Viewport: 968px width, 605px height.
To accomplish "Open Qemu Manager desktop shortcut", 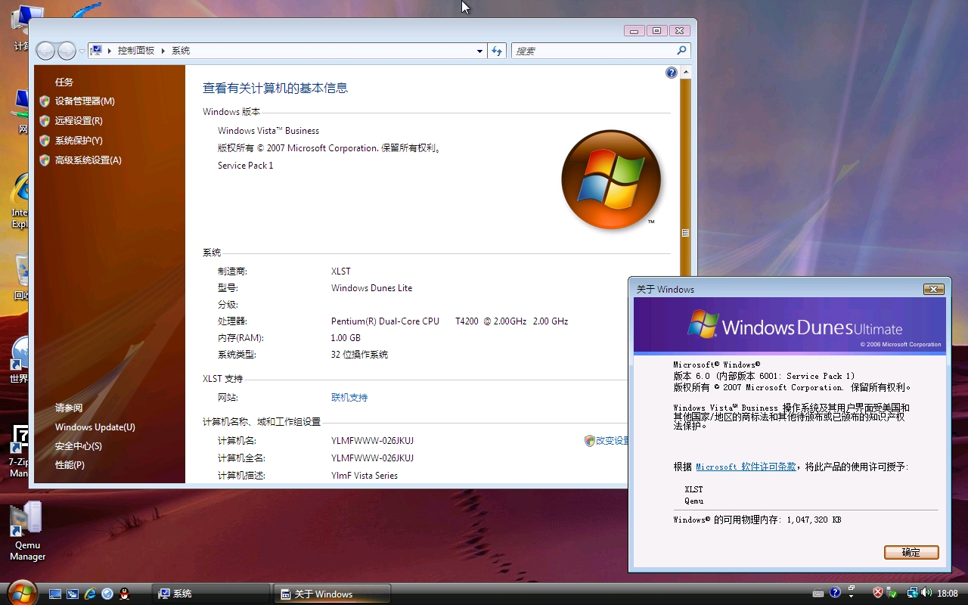I will point(27,531).
